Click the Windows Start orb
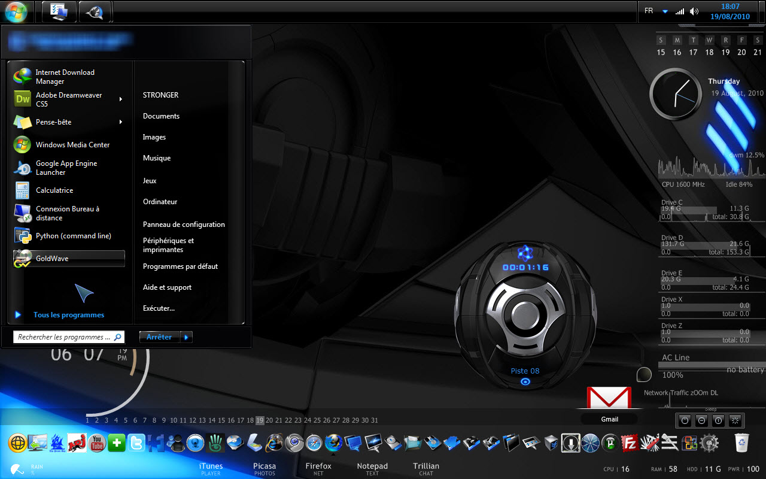Viewport: 766px width, 479px height. coord(16,11)
